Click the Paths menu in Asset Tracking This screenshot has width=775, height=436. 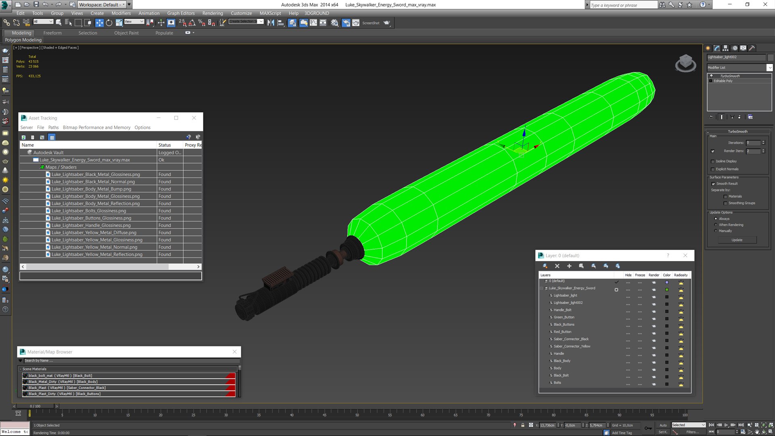(53, 127)
